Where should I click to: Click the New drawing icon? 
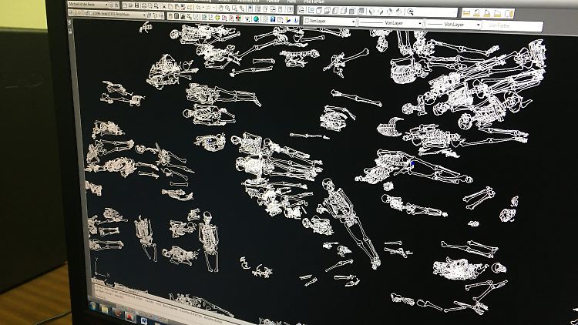(125, 5)
